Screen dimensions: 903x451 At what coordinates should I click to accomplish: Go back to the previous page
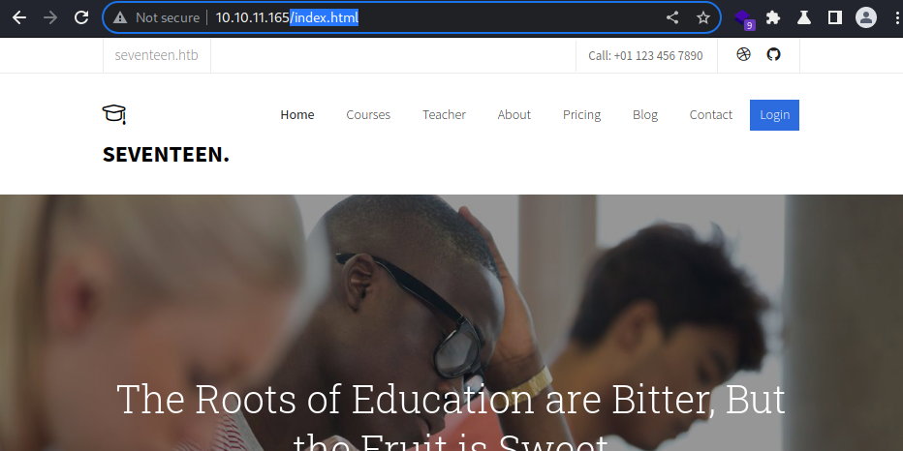[19, 17]
